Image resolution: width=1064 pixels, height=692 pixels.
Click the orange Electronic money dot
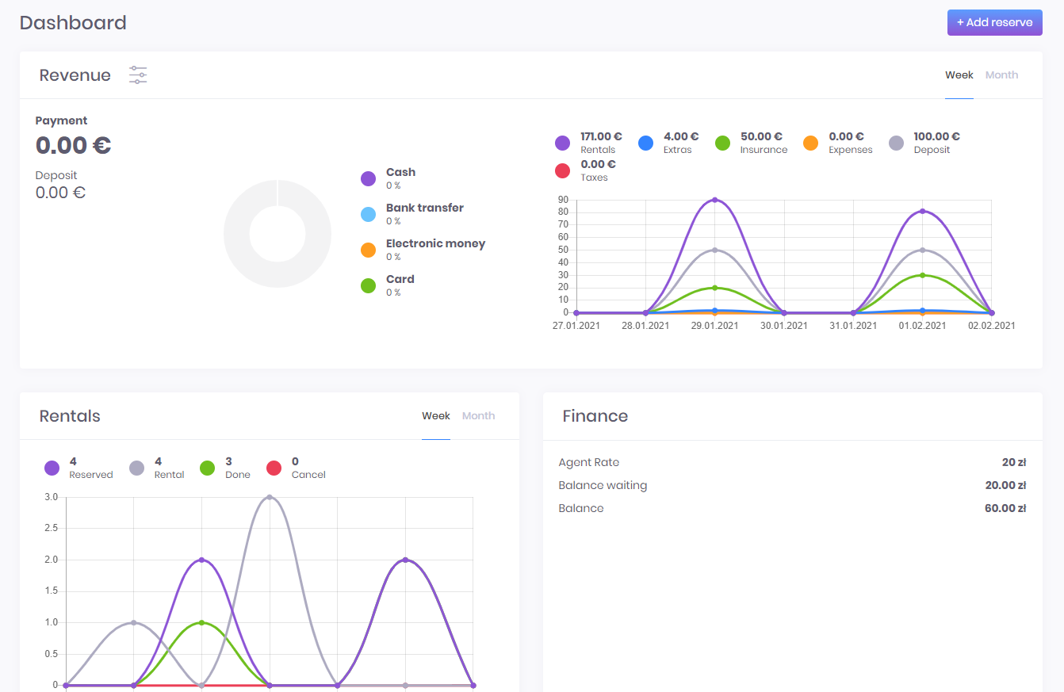coord(368,250)
